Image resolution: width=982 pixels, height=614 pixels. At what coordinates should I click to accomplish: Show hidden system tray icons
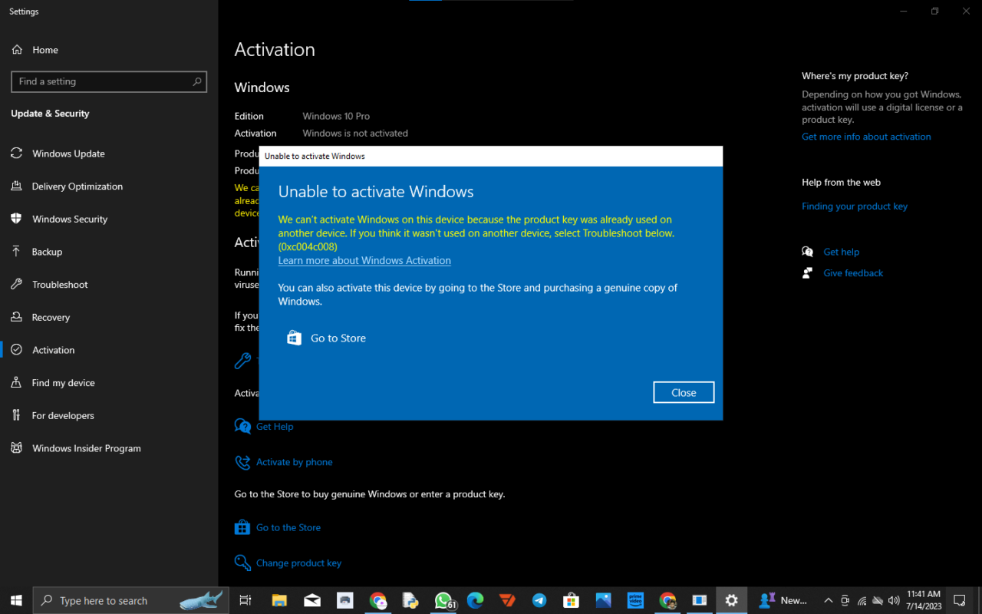click(x=828, y=600)
